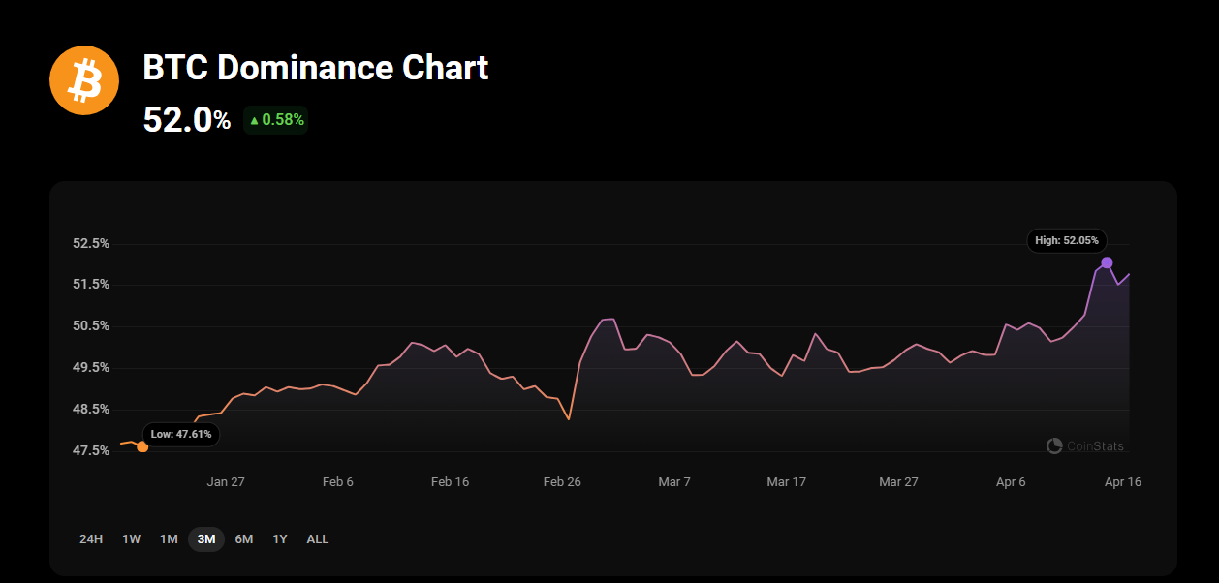Click the BTC Dominance Chart heading
The image size is (1219, 583).
(x=316, y=68)
